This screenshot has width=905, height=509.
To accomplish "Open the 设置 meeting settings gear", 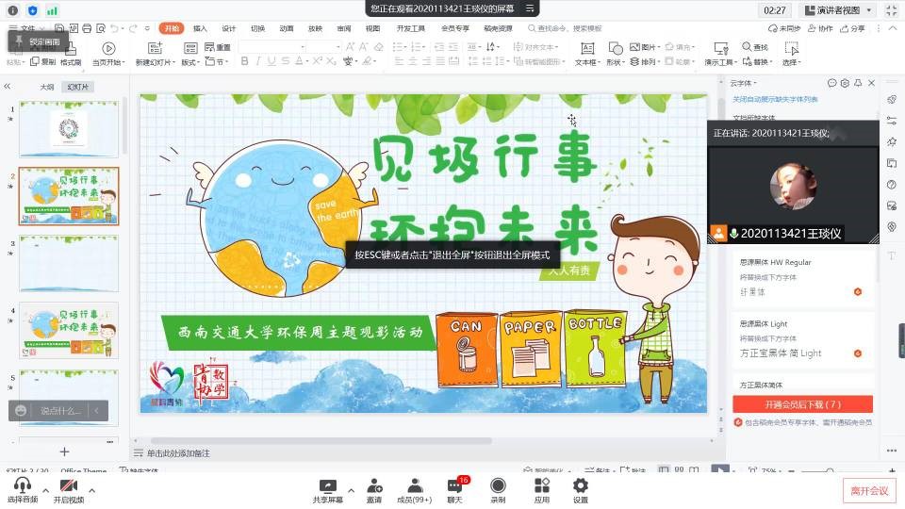I will tap(581, 485).
